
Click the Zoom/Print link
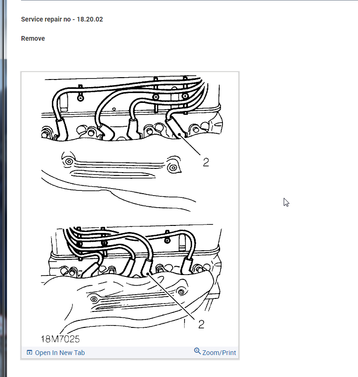(x=219, y=353)
